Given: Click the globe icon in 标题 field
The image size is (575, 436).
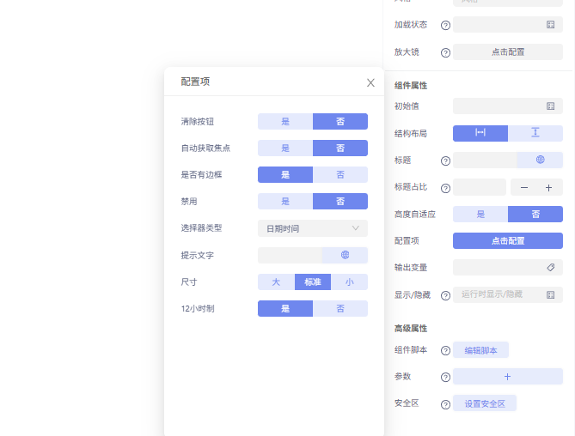Looking at the screenshot, I should [x=540, y=160].
